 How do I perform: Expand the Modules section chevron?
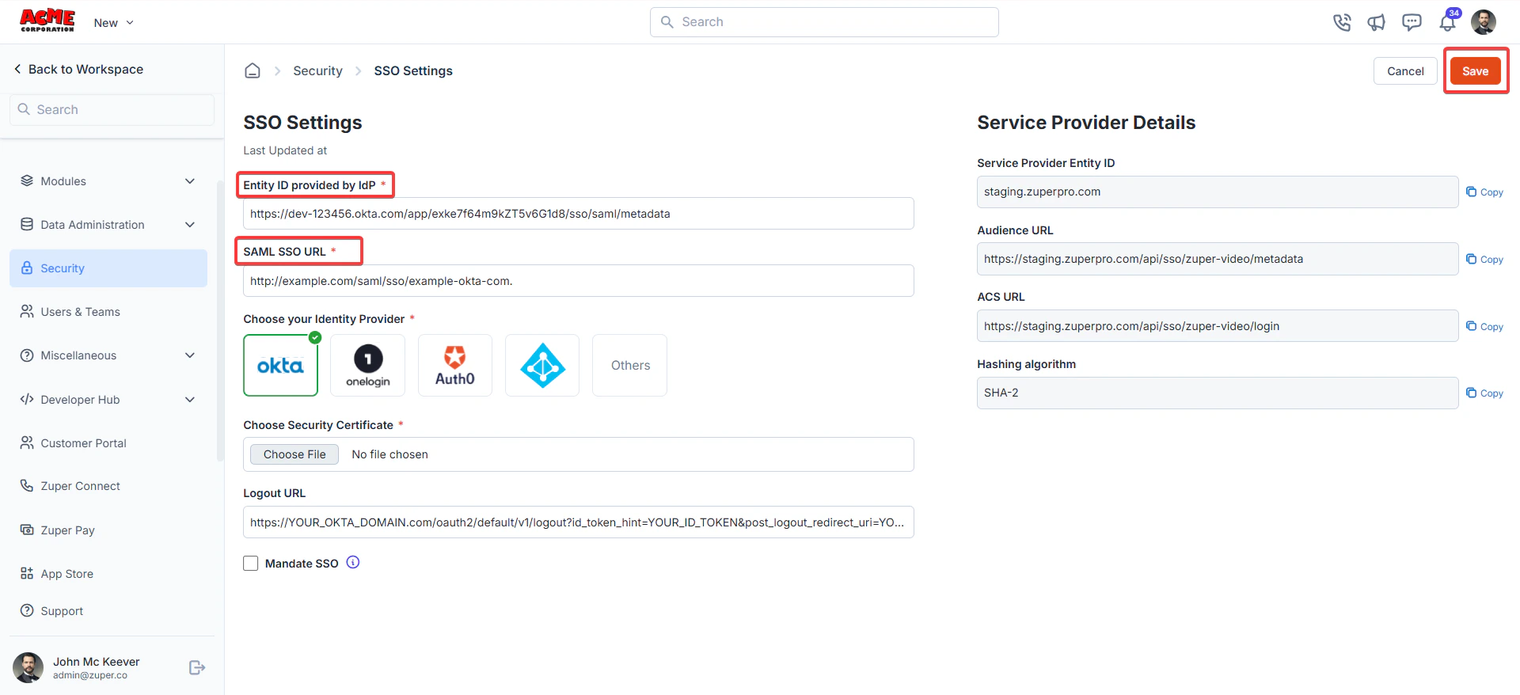(190, 180)
